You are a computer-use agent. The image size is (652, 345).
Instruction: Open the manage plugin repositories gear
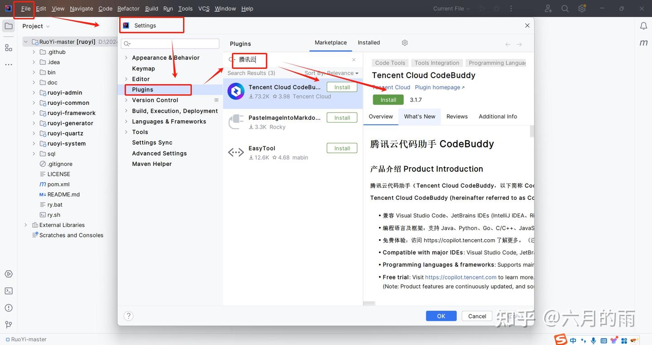pos(404,42)
